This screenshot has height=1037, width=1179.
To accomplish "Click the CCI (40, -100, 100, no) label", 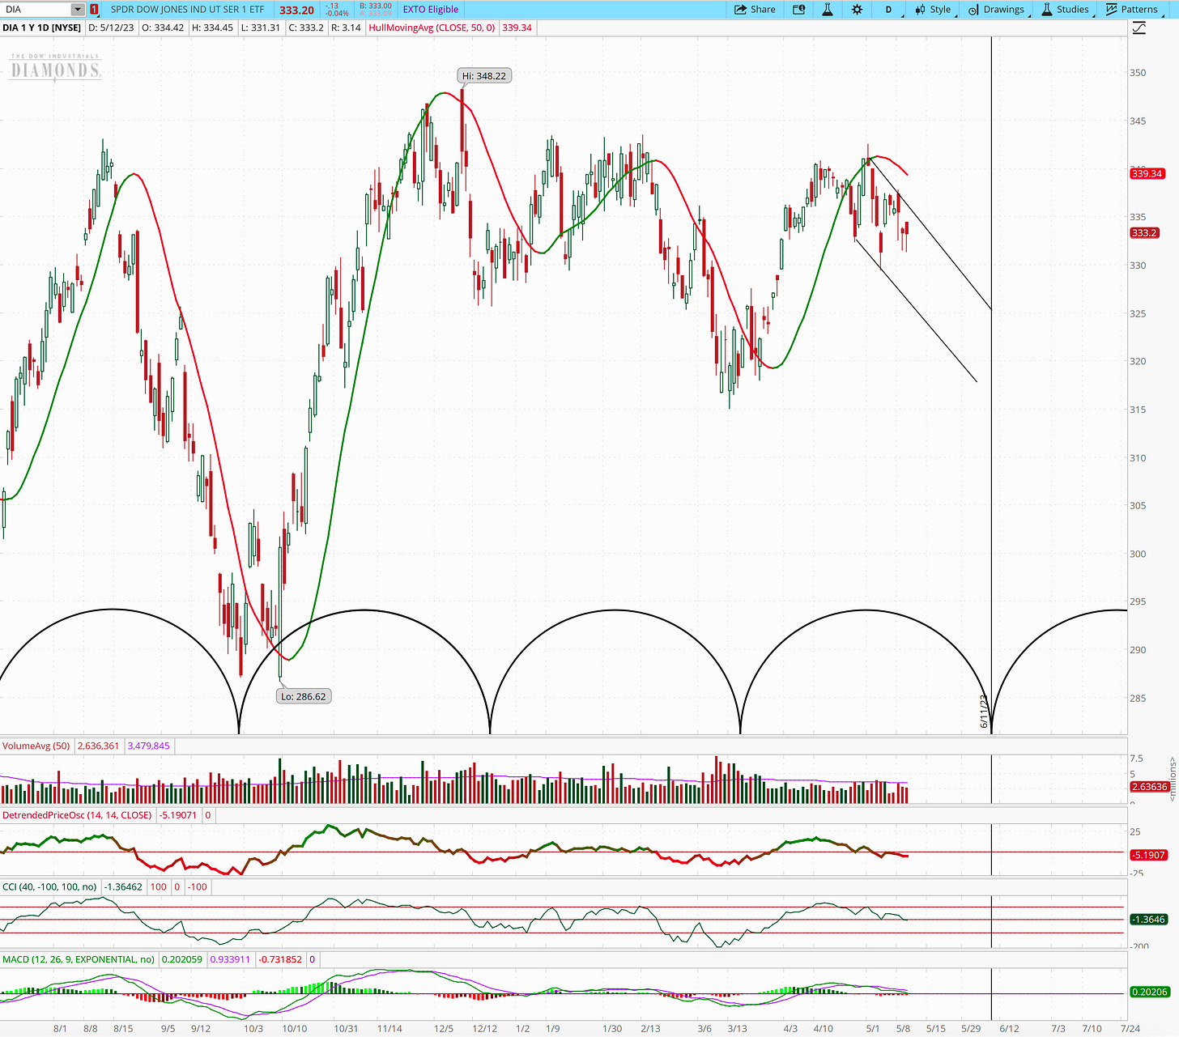I will pyautogui.click(x=50, y=886).
